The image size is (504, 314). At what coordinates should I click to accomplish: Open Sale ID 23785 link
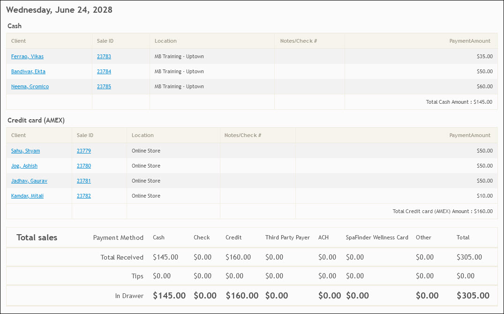point(104,86)
